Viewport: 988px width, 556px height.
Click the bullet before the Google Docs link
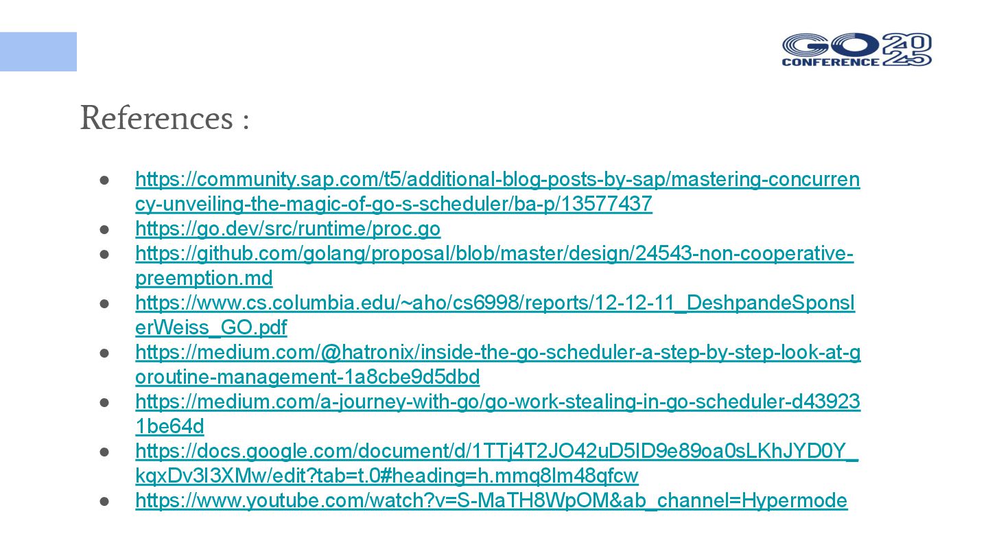pos(105,452)
